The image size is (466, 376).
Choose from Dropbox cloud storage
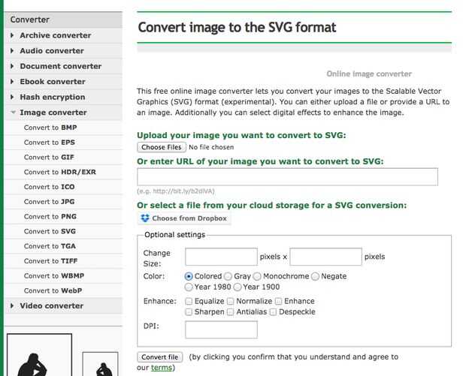tap(183, 218)
